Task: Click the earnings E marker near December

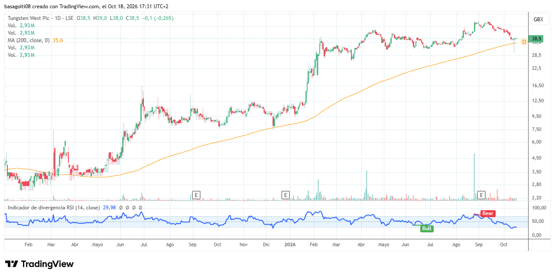Action: click(286, 195)
